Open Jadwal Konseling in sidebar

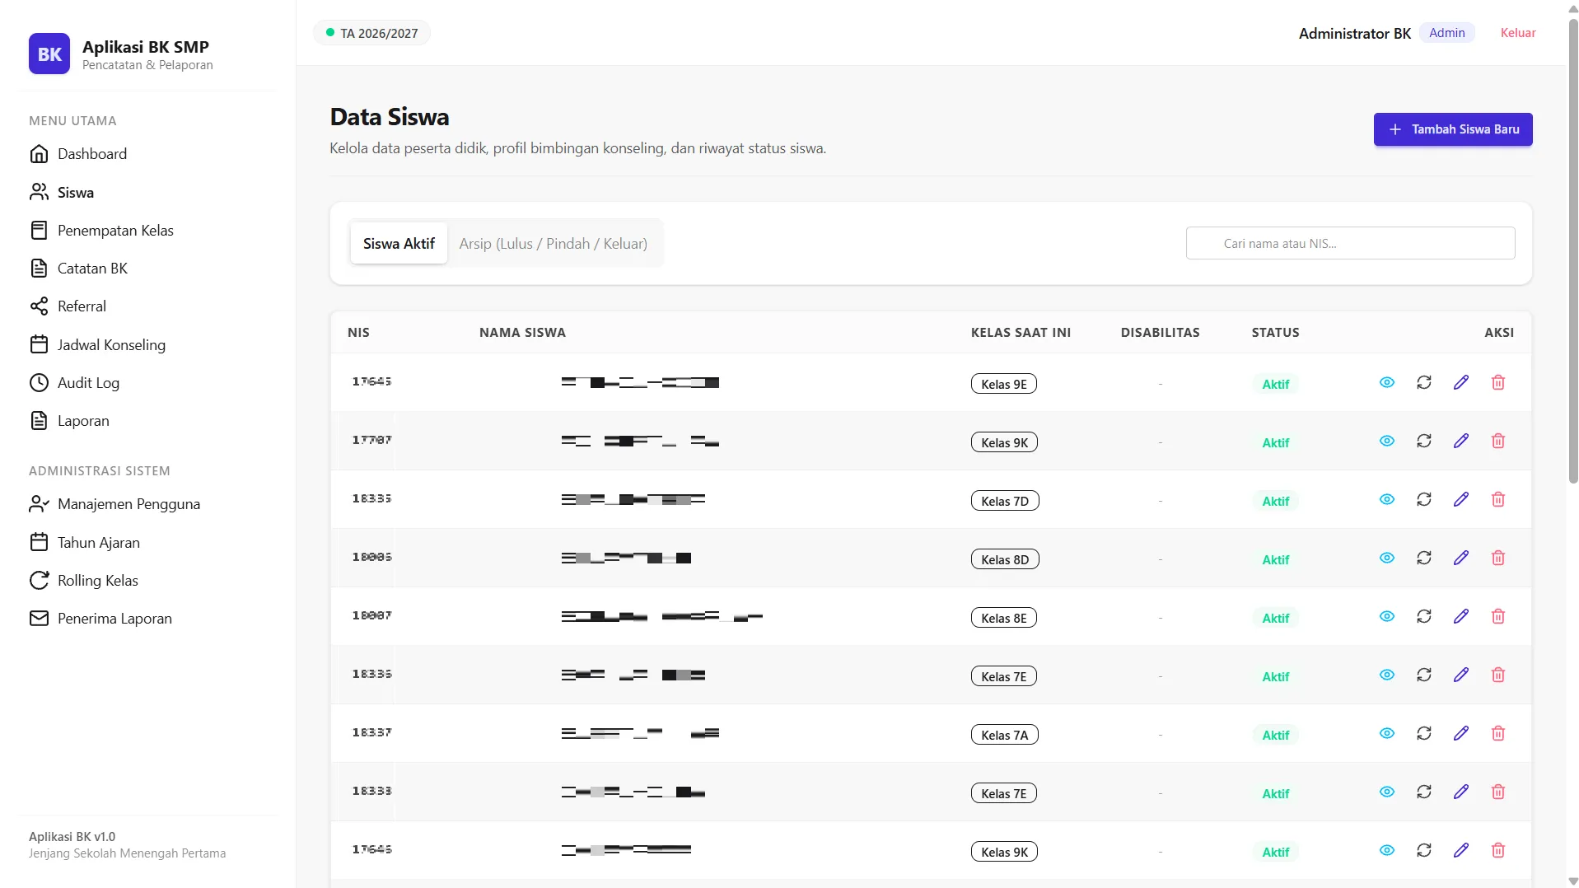click(97, 345)
